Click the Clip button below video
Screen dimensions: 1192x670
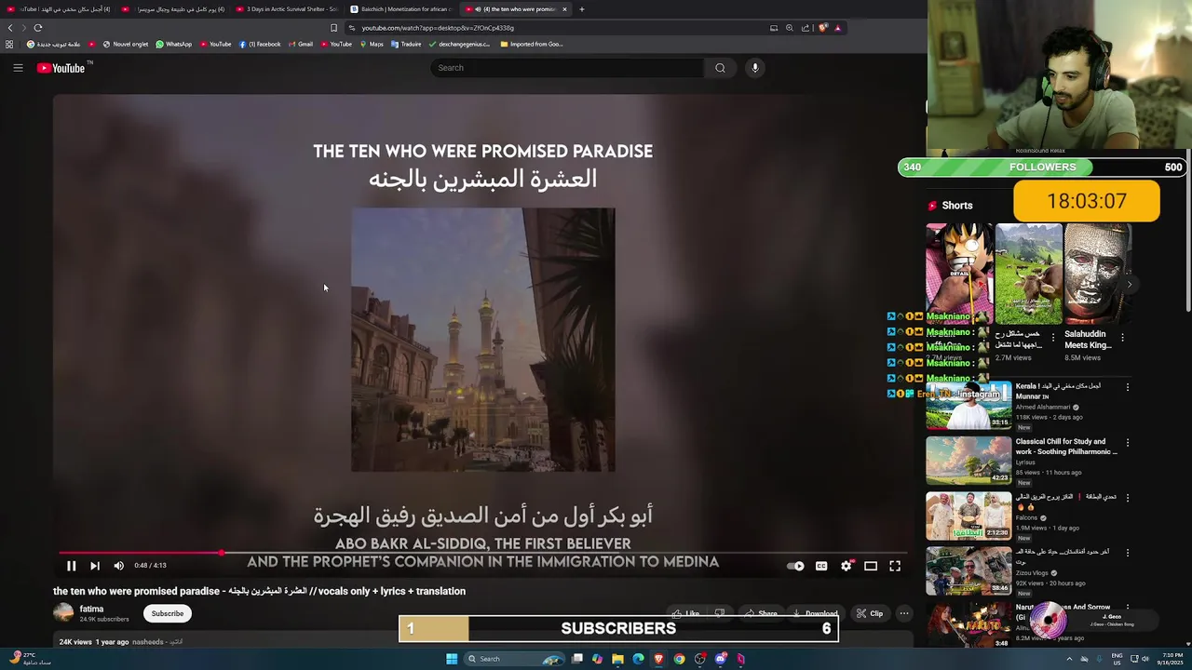pyautogui.click(x=870, y=613)
